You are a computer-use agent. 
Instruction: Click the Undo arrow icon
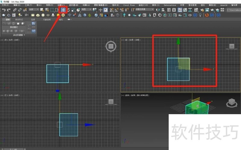pyautogui.click(x=4, y=10)
